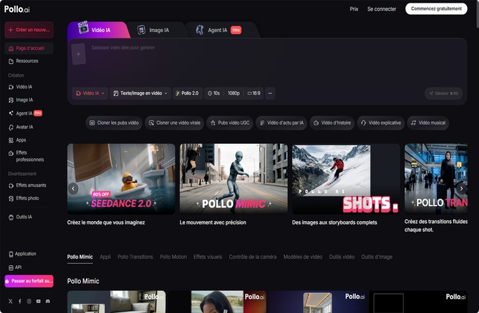479x313 pixels.
Task: Open the three-dots more options button
Action: [x=270, y=93]
